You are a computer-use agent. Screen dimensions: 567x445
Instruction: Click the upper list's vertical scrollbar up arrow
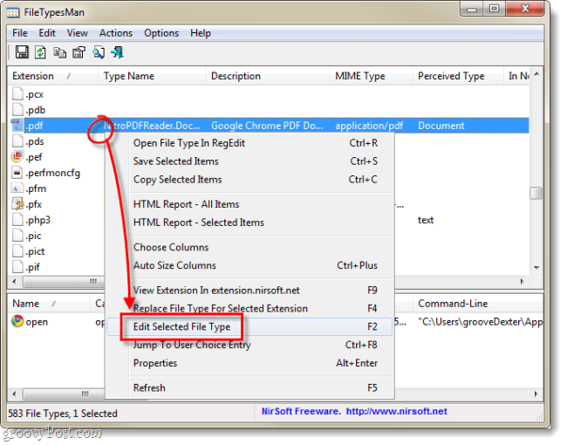coord(536,74)
